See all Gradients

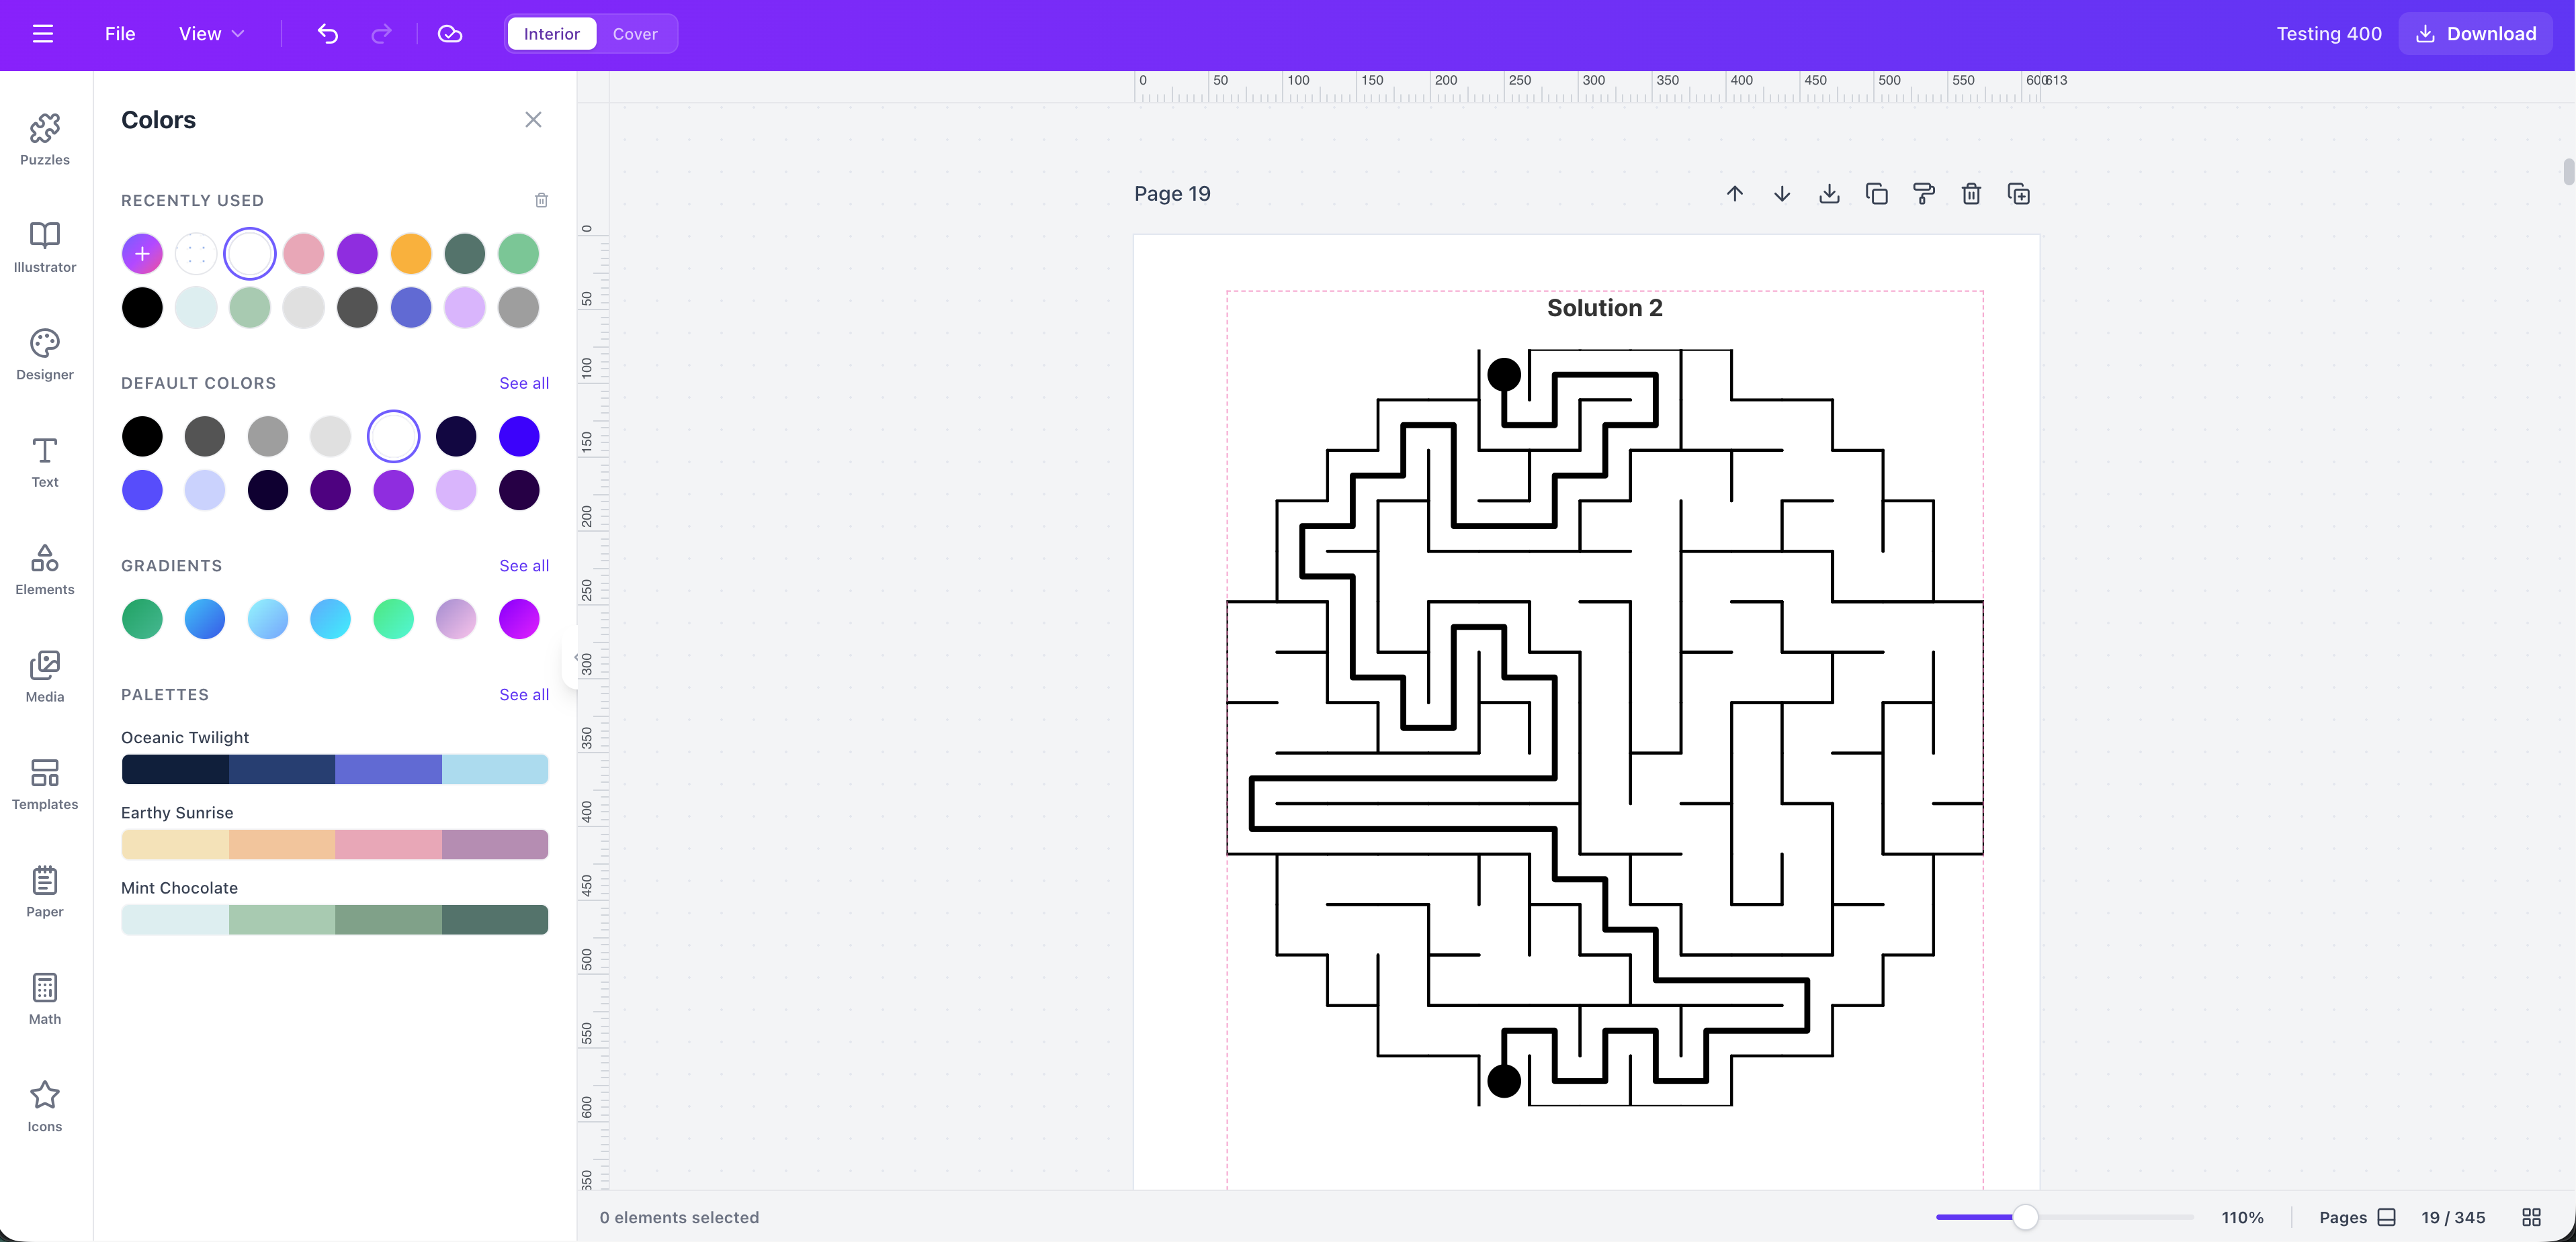(523, 565)
